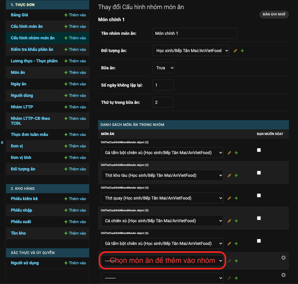Screen dimensions: 298x284
Task: Edit the Cá chiên xù dish entry
Action: click(229, 221)
